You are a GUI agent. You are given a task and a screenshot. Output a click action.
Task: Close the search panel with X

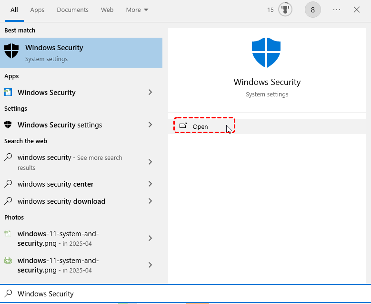[x=357, y=10]
